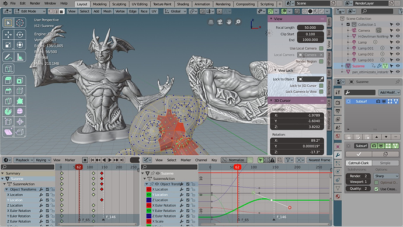403x227 pixels.
Task: Play animation forward in timeline
Action: coord(110,160)
